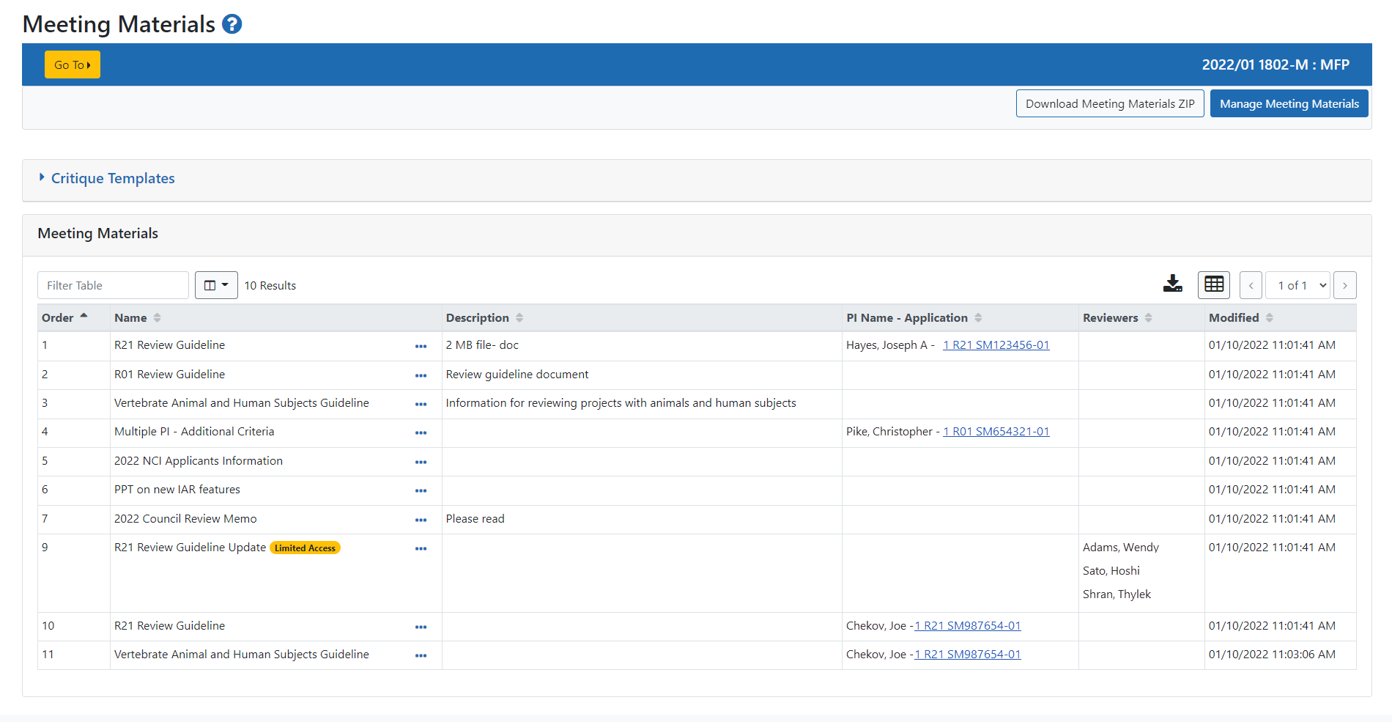Sort by PI Name - Application column
The width and height of the screenshot is (1392, 722).
pos(978,317)
